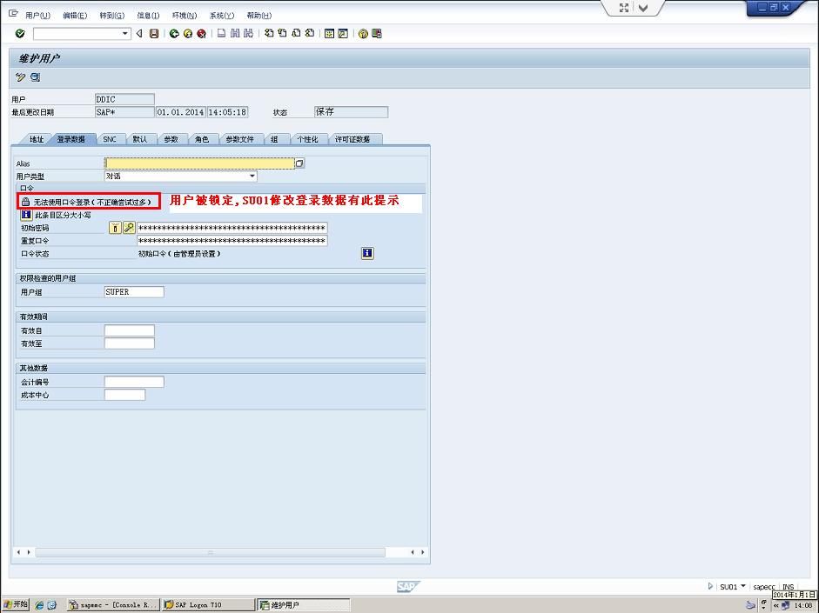Click the 有效至 date input field
This screenshot has height=613, width=819.
pos(129,343)
